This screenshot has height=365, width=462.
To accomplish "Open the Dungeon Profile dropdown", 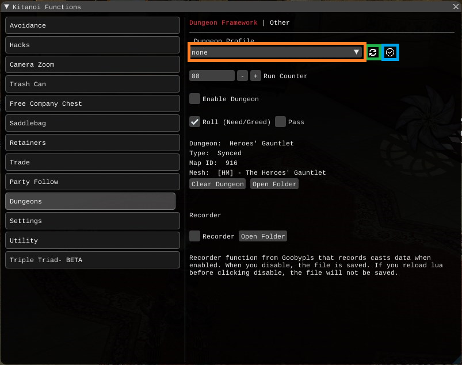I will pos(276,52).
